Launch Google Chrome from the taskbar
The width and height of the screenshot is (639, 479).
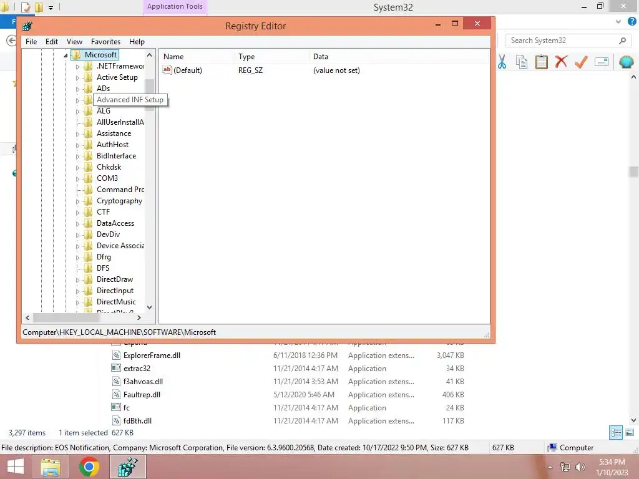coord(89,467)
